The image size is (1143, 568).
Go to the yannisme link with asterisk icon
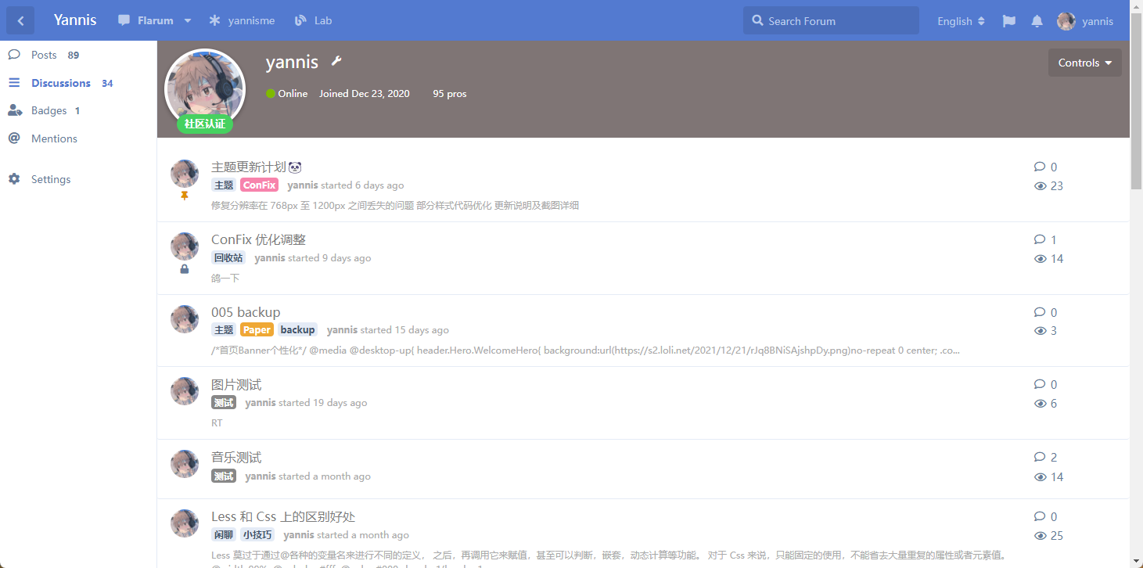[x=242, y=21]
